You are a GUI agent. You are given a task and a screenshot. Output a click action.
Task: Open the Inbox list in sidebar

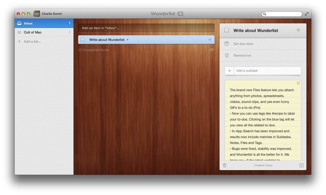tap(44, 23)
